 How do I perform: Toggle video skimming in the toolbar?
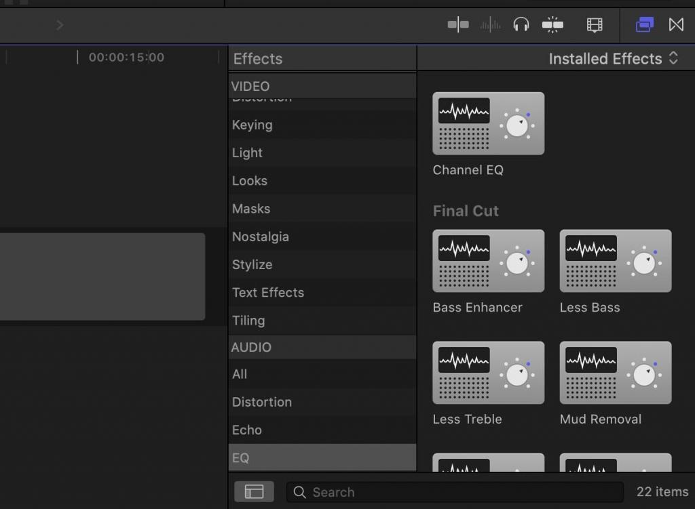tap(458, 25)
